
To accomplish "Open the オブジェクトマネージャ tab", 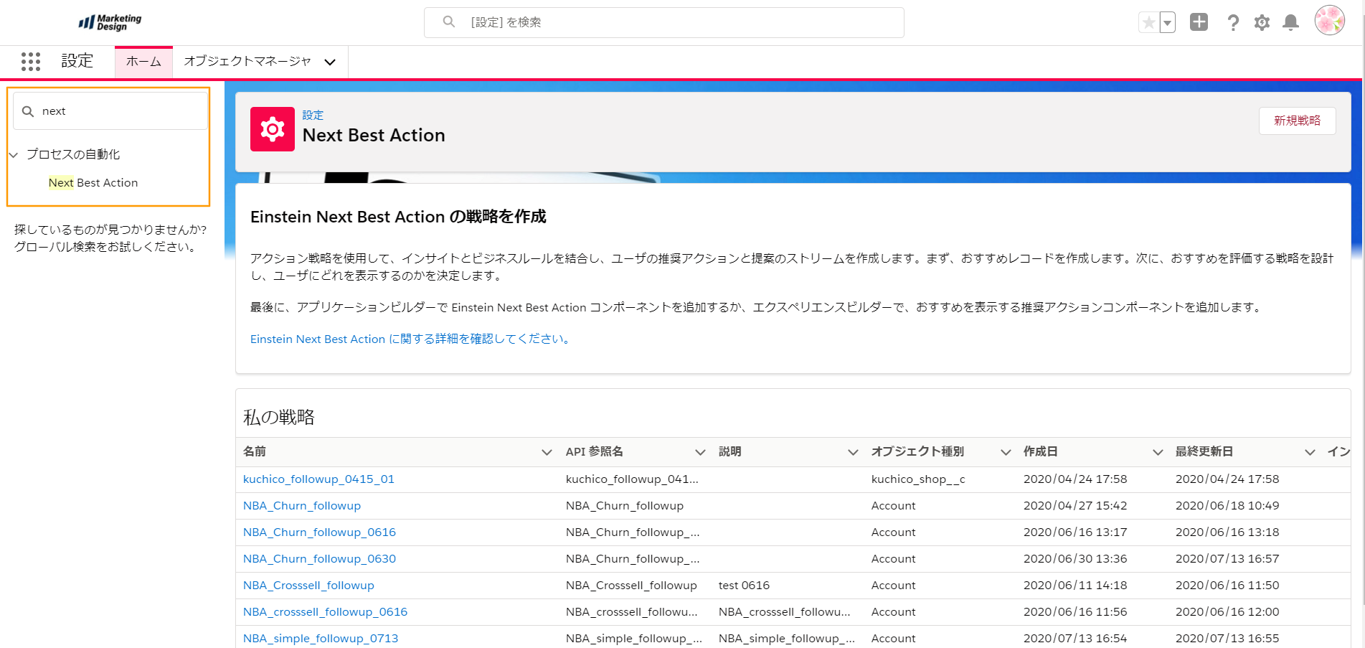I will pos(247,62).
